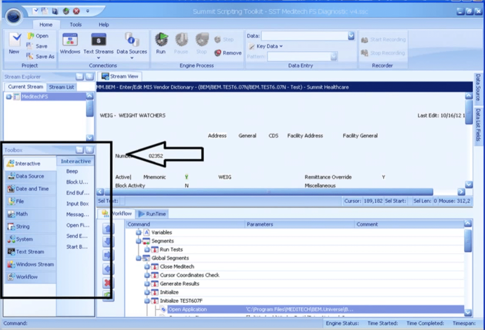Select Interactive category in Toolbox

(x=30, y=163)
